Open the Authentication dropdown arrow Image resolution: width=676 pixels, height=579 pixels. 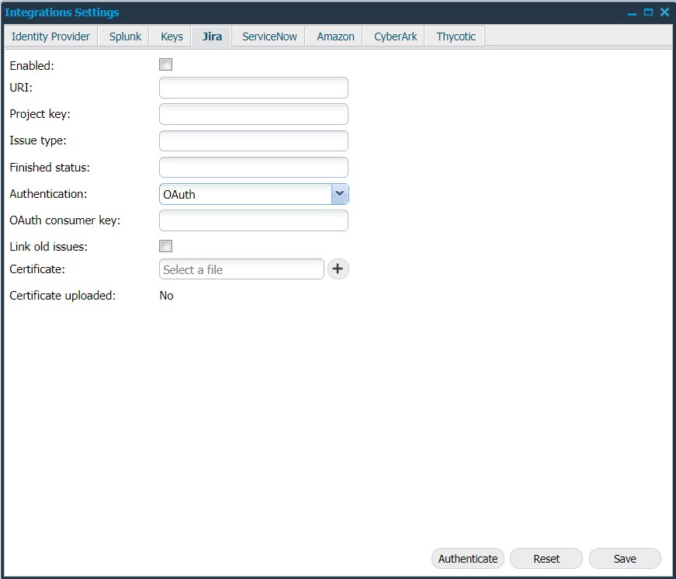pyautogui.click(x=339, y=194)
